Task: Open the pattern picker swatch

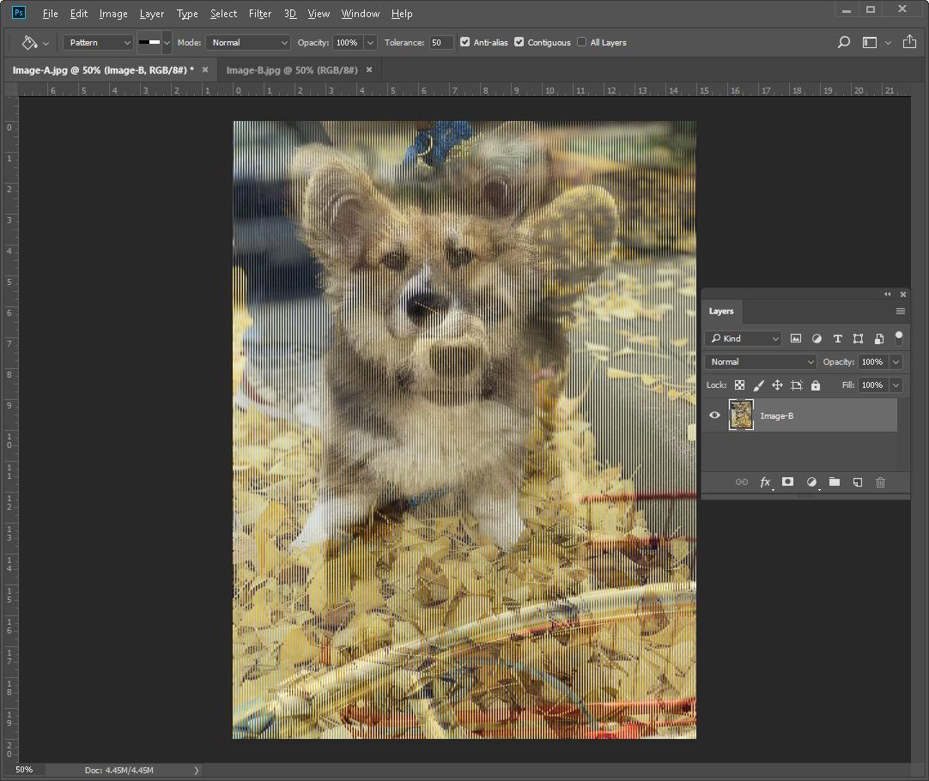Action: [x=149, y=42]
